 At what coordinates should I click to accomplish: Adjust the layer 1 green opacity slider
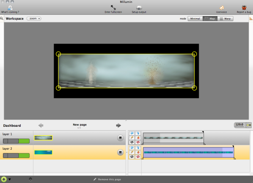pos(24,141)
